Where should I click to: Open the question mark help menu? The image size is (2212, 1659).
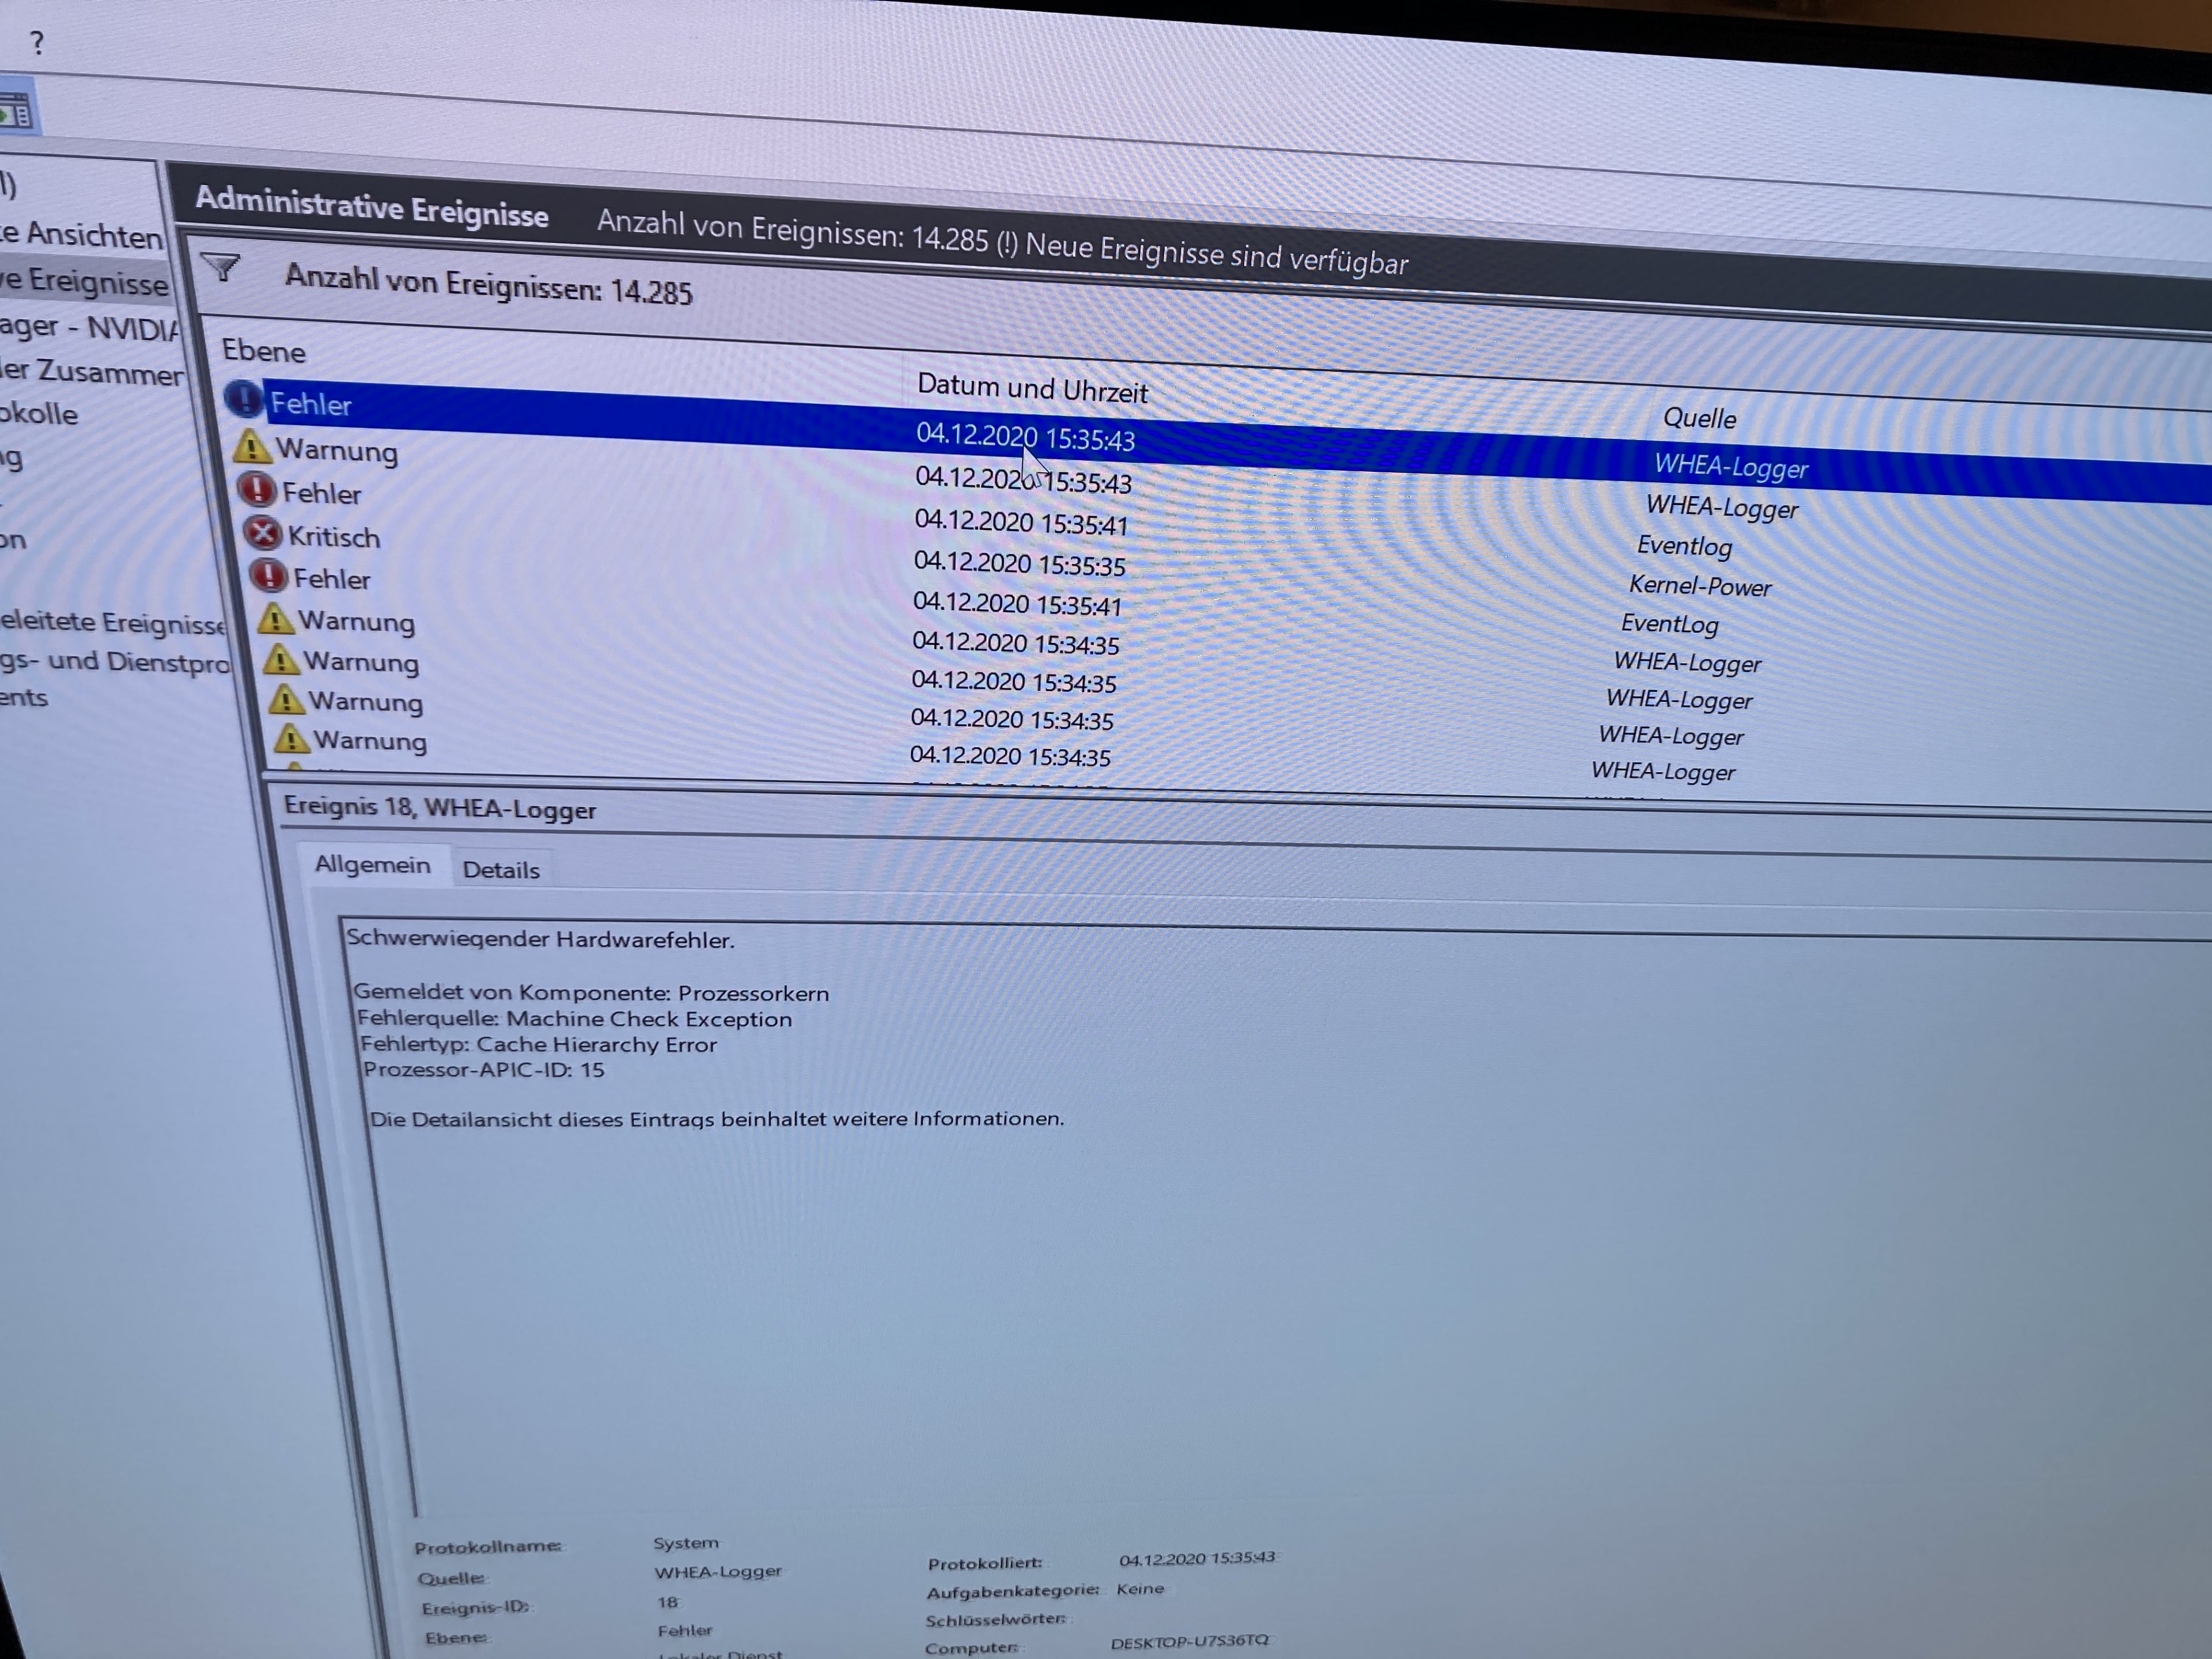pyautogui.click(x=37, y=43)
